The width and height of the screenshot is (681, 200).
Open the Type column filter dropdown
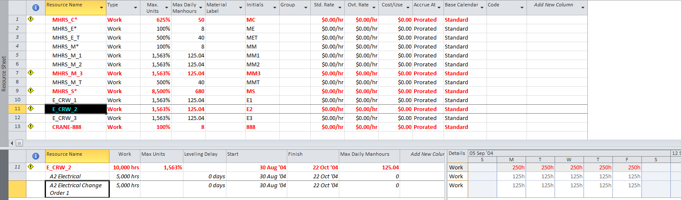point(135,8)
